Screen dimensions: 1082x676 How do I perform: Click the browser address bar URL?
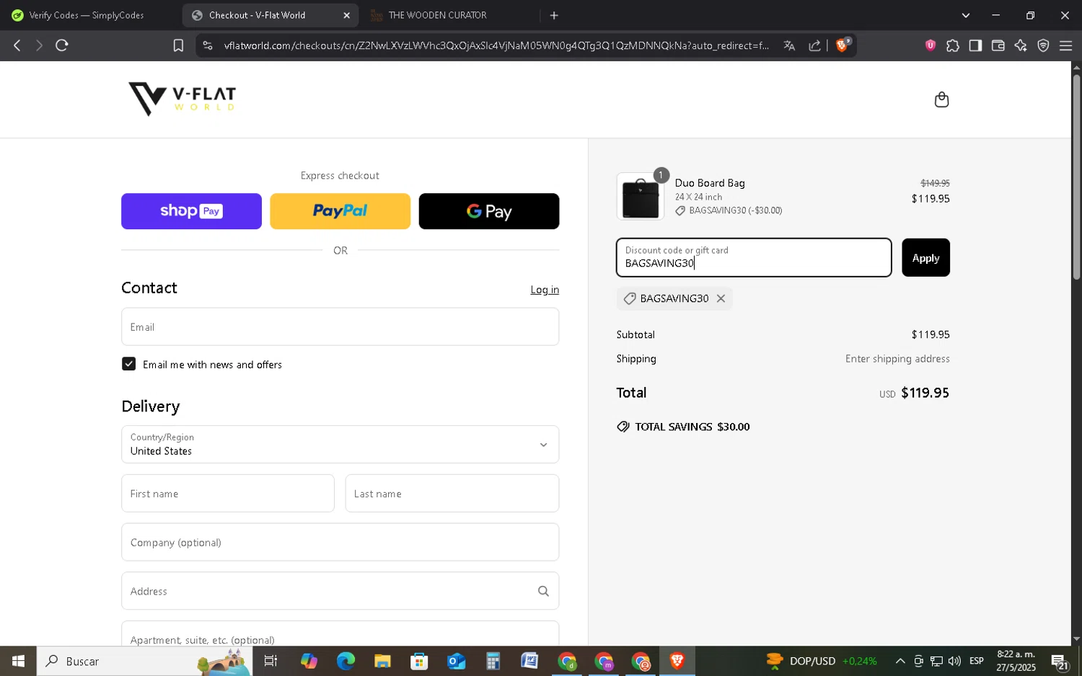point(496,45)
